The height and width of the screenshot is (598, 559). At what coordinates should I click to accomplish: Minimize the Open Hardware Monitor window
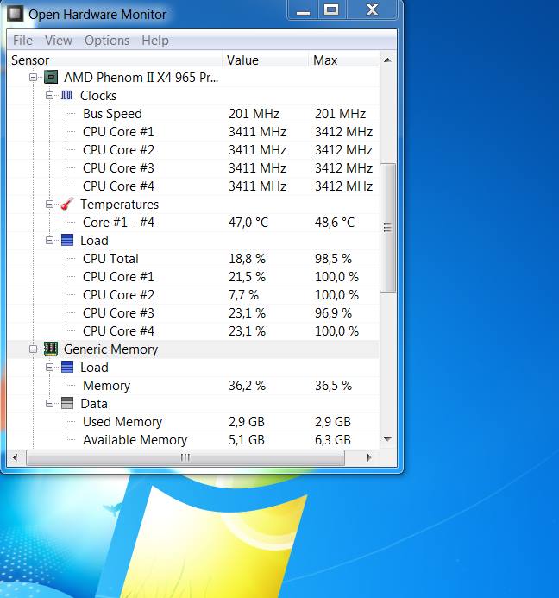coord(303,10)
